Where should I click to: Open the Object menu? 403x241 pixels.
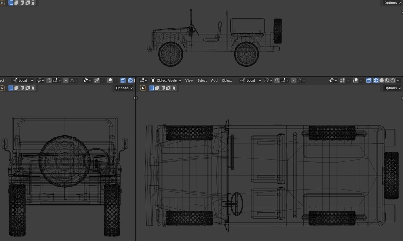[x=227, y=80]
